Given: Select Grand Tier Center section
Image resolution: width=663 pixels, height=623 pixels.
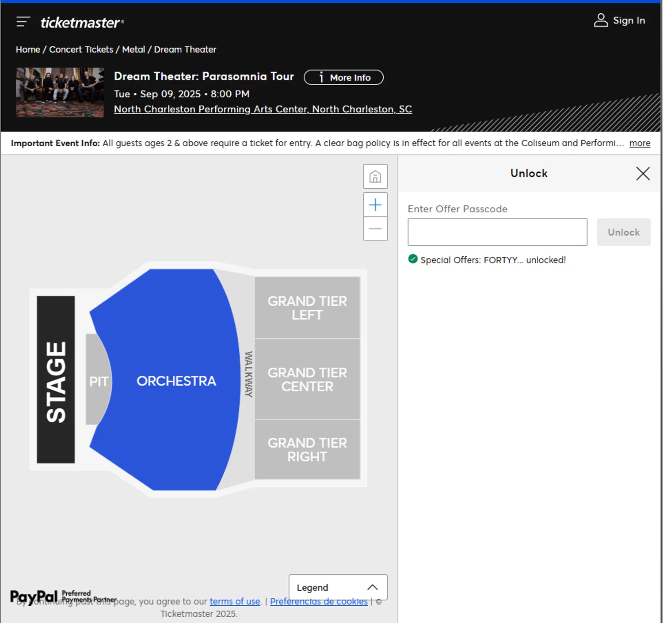Looking at the screenshot, I should tap(307, 379).
